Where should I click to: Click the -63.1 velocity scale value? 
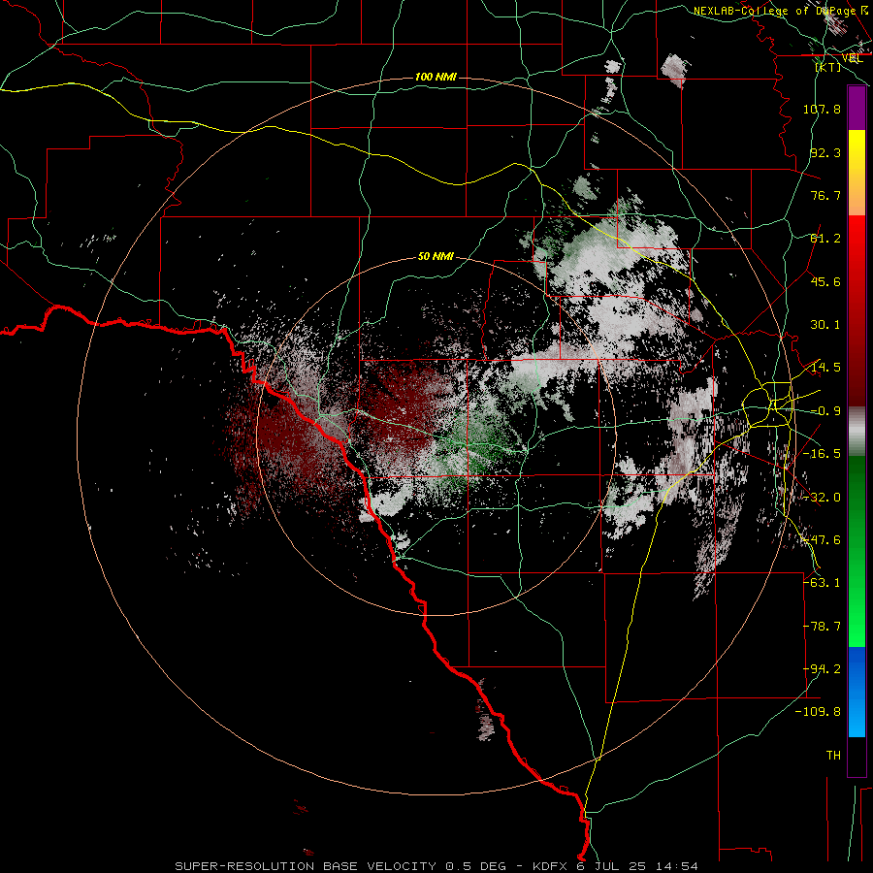822,583
